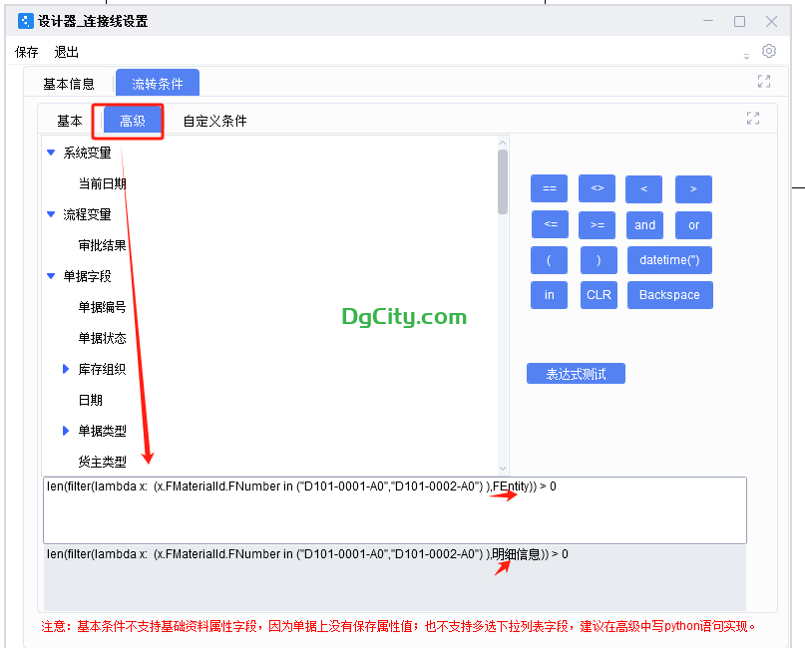The width and height of the screenshot is (805, 648).
Task: Open the settings gear icon
Action: pos(767,51)
